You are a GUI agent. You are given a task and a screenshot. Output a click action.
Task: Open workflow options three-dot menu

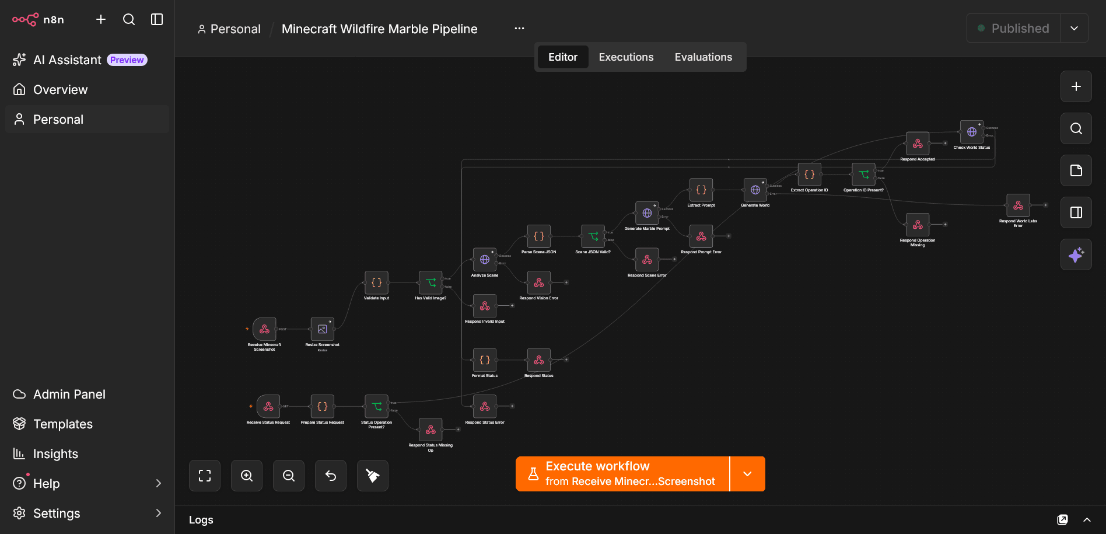519,29
